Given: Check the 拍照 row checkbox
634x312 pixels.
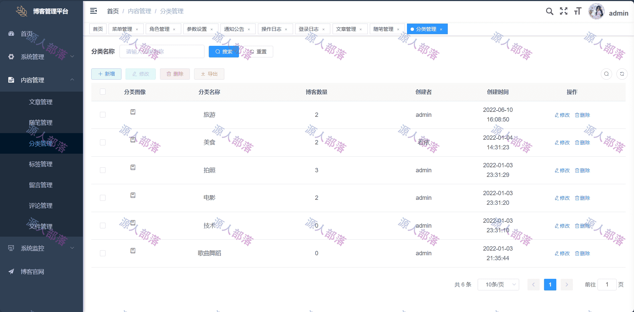Looking at the screenshot, I should pyautogui.click(x=103, y=170).
